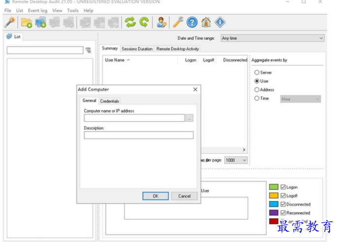The width and height of the screenshot is (337, 242).
Task: Click the greyed edit computer icon
Action: pos(55,22)
